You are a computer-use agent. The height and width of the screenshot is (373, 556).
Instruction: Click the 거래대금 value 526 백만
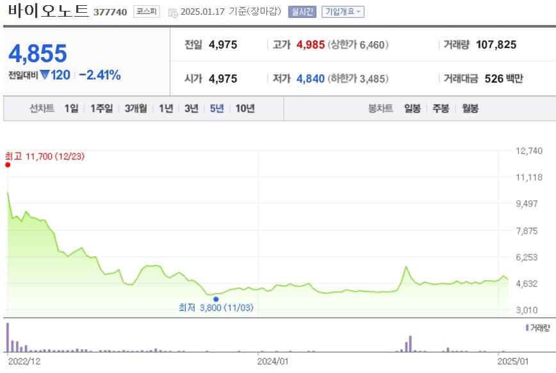(504, 78)
